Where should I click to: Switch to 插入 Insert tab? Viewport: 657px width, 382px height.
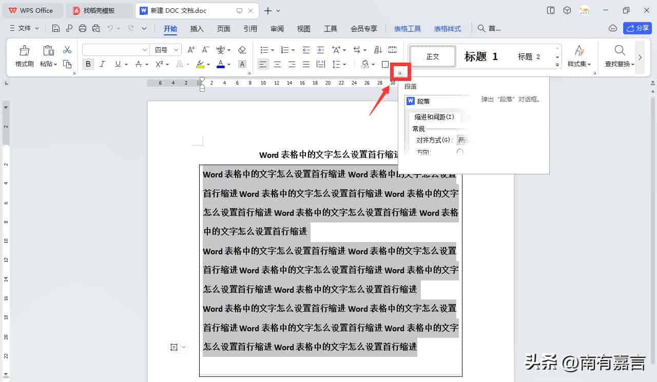point(197,29)
